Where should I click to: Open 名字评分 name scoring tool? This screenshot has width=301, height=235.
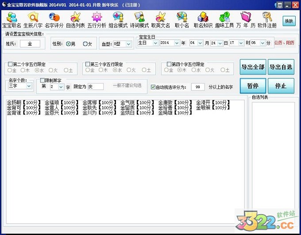coord(54,20)
